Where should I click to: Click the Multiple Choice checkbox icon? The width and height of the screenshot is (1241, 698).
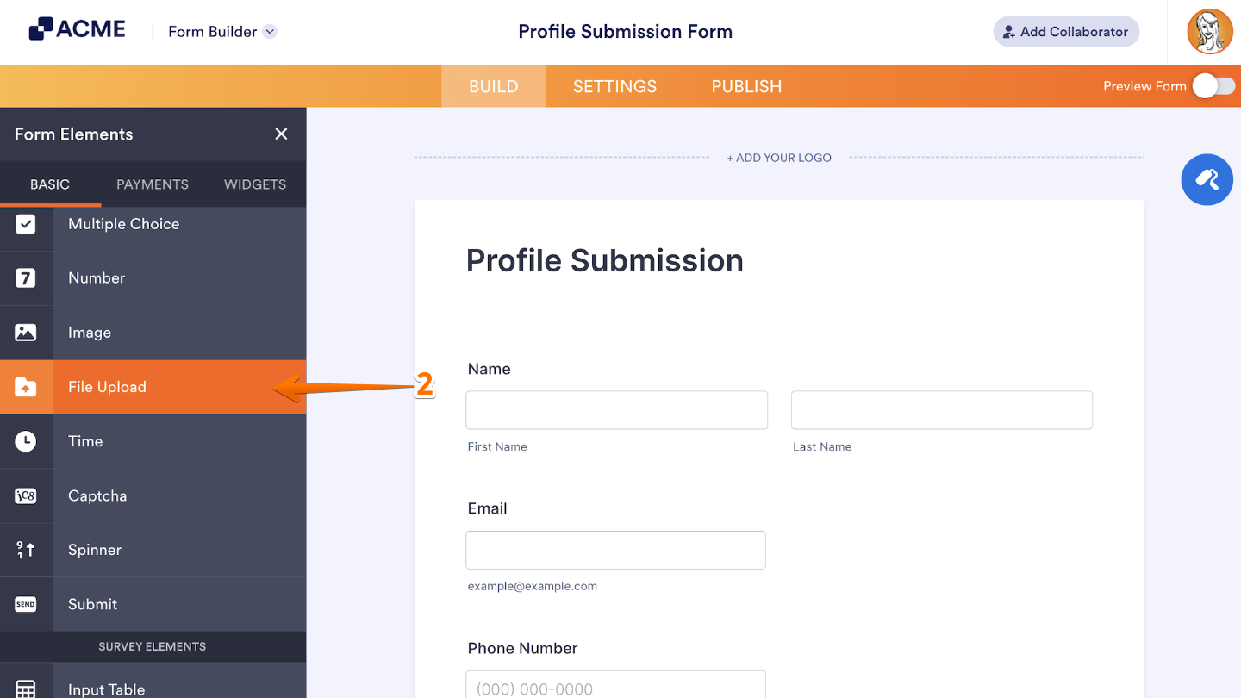tap(26, 223)
